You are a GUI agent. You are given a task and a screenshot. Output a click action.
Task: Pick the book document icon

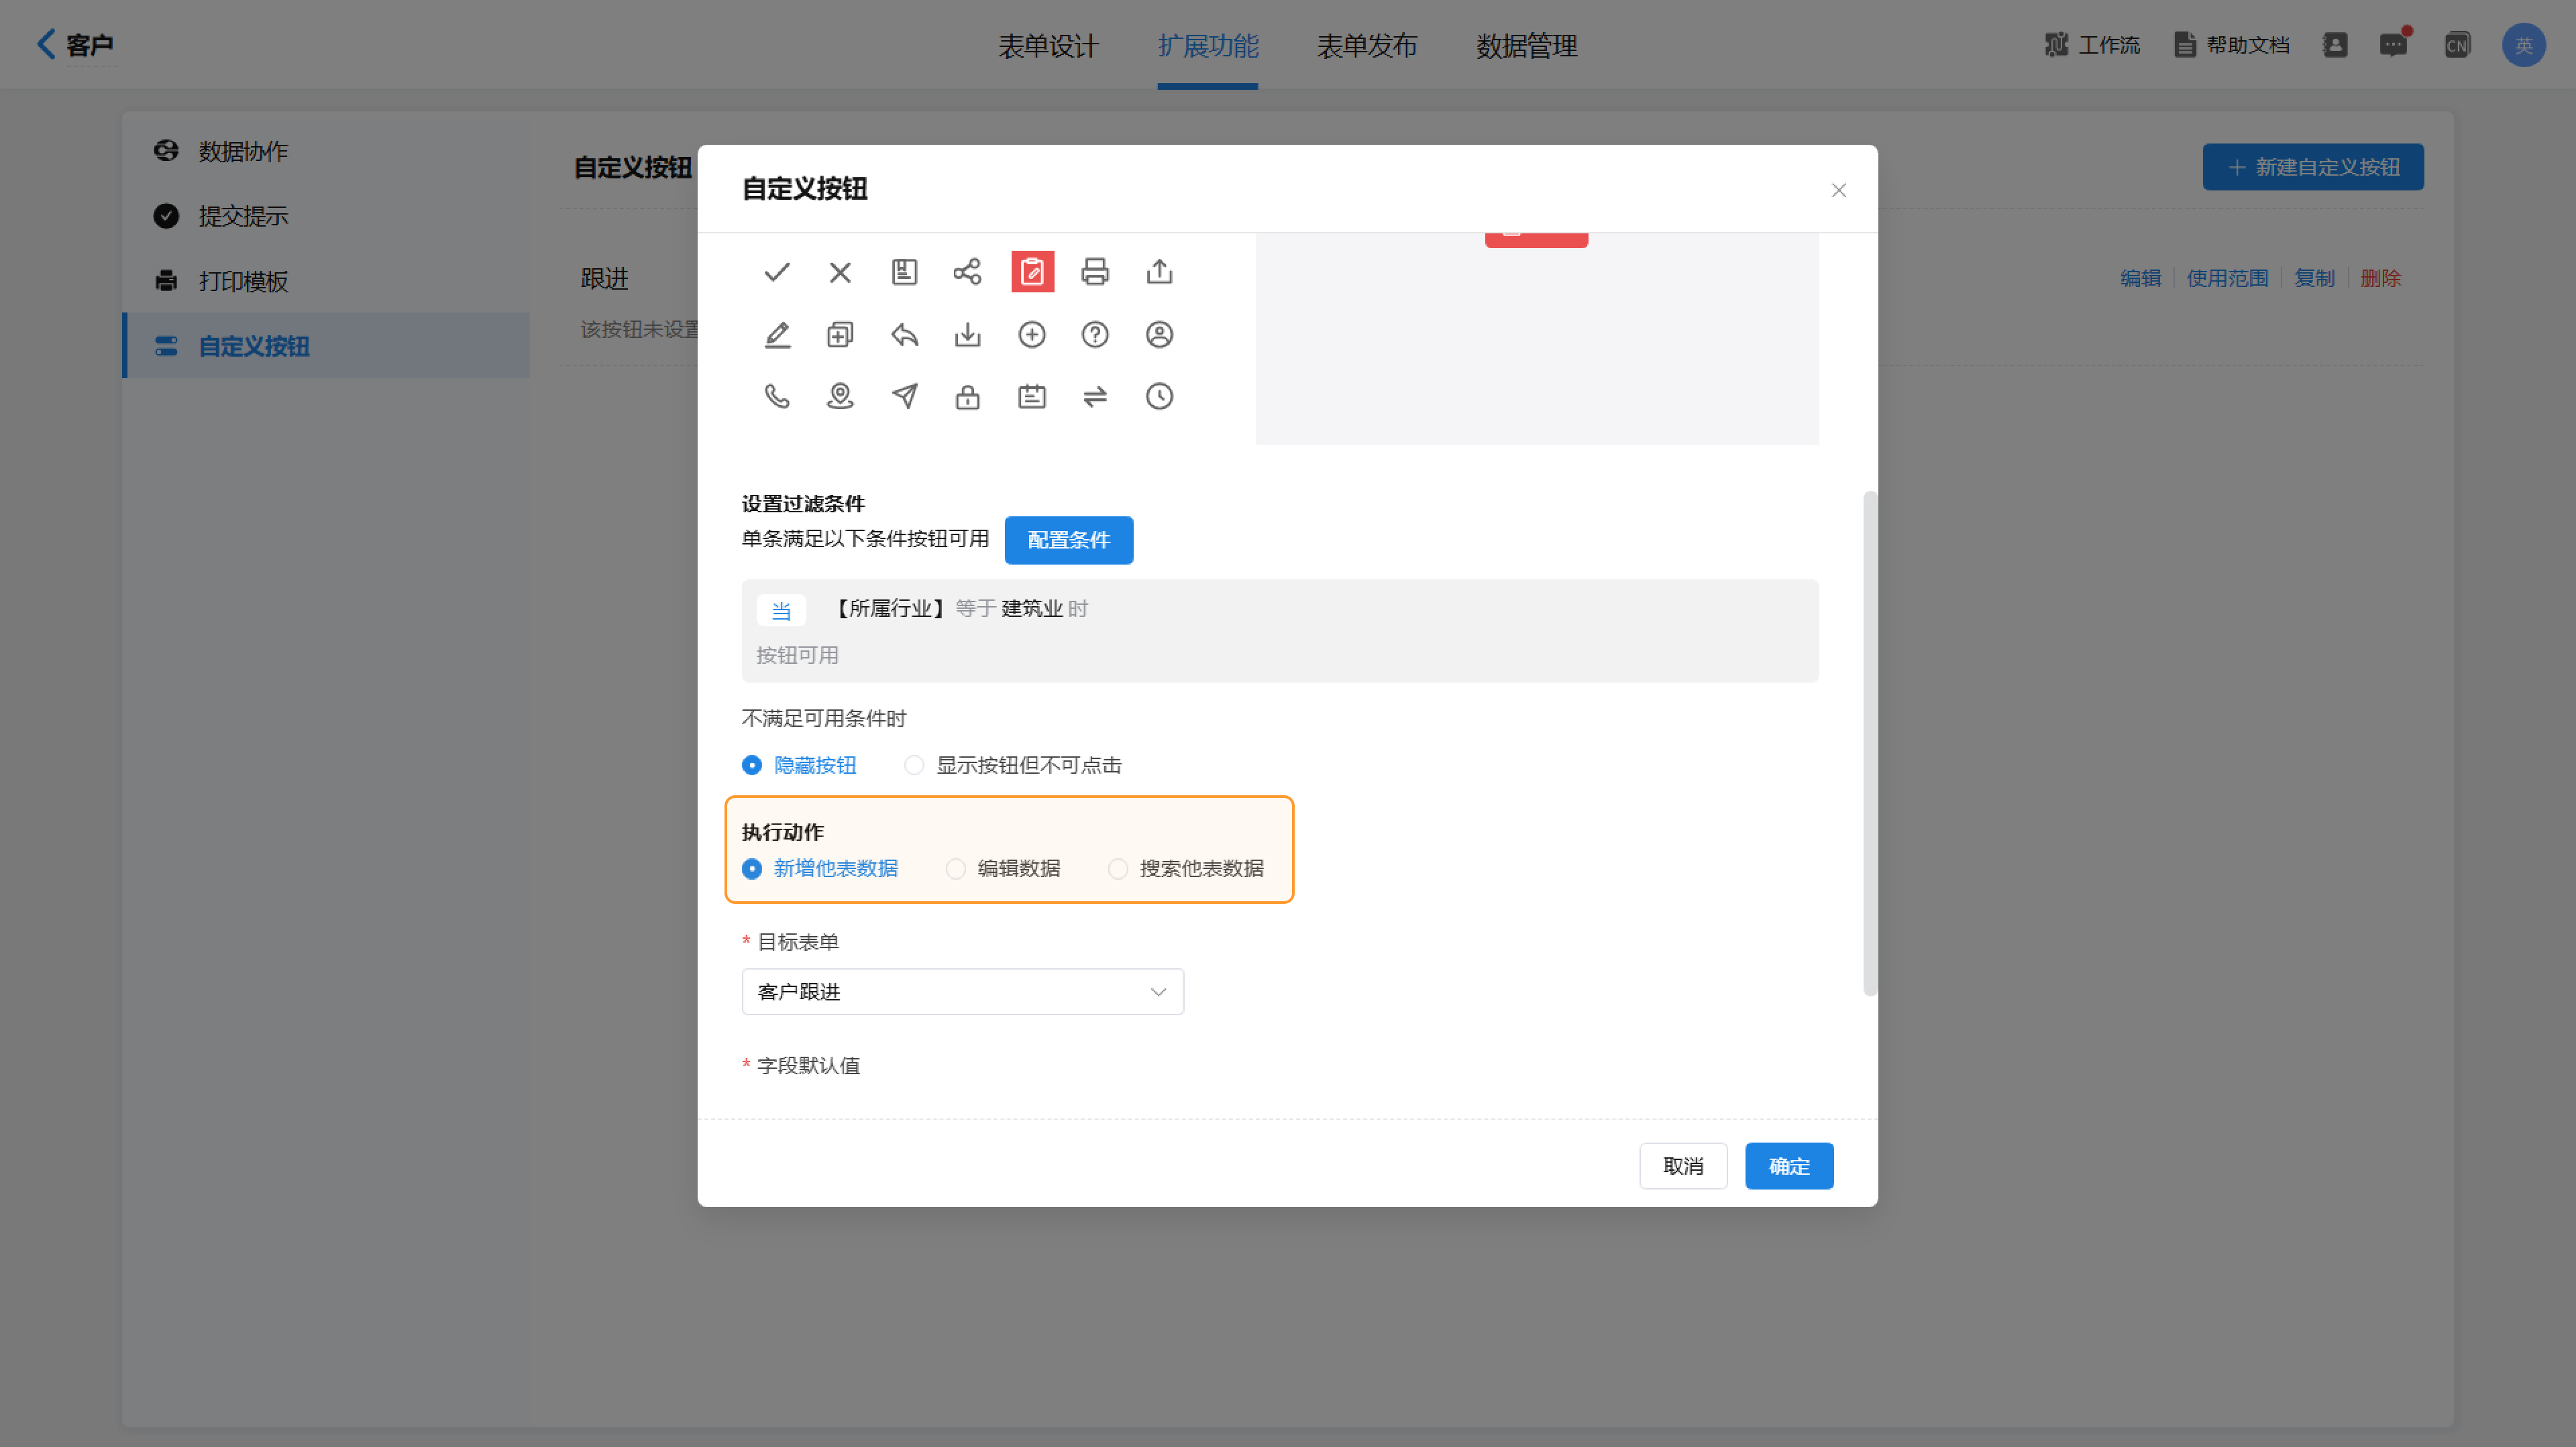(904, 272)
